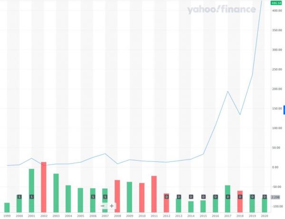Click the 2016 dividend D marker

click(216, 196)
